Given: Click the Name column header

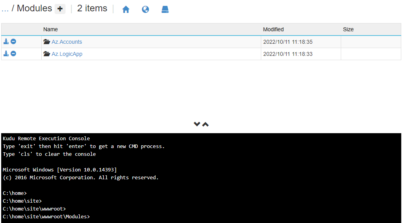Looking at the screenshot, I should 51,29.
